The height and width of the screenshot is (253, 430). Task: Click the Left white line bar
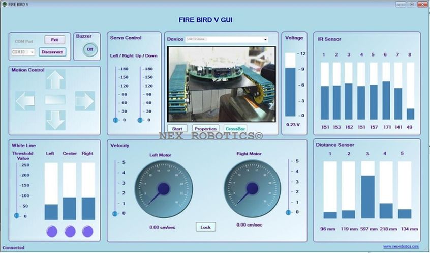coord(51,191)
